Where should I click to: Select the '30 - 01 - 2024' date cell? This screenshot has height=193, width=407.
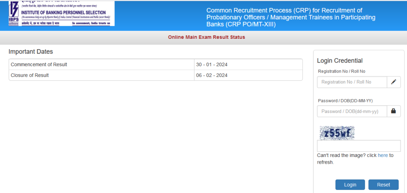coord(248,65)
